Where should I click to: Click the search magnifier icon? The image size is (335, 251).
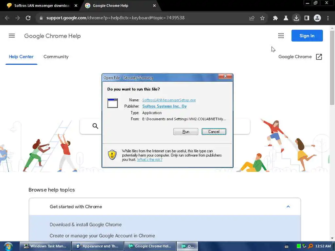[x=95, y=126]
